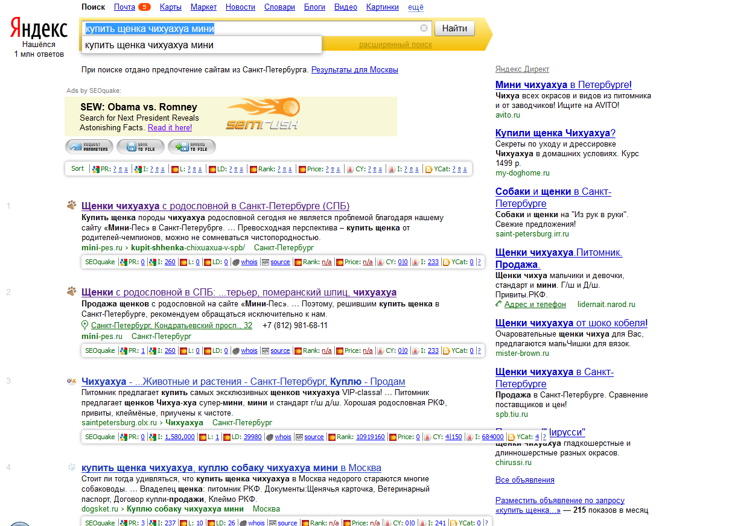Click the Найти search button
This screenshot has width=729, height=526.
[454, 28]
